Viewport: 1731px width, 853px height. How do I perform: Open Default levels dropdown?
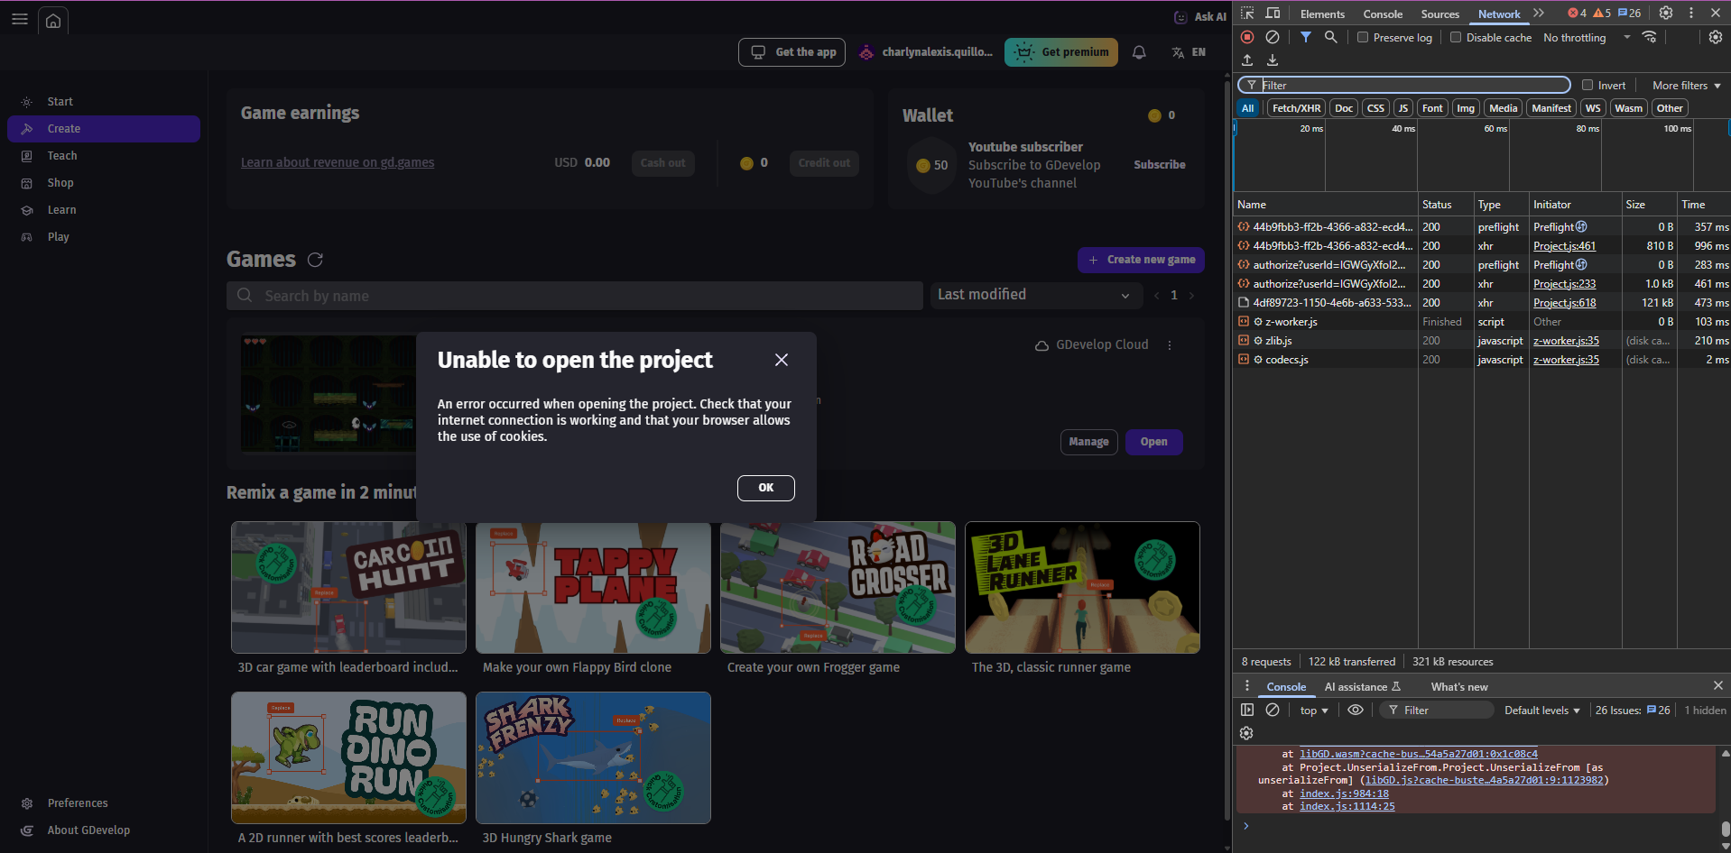point(1542,710)
